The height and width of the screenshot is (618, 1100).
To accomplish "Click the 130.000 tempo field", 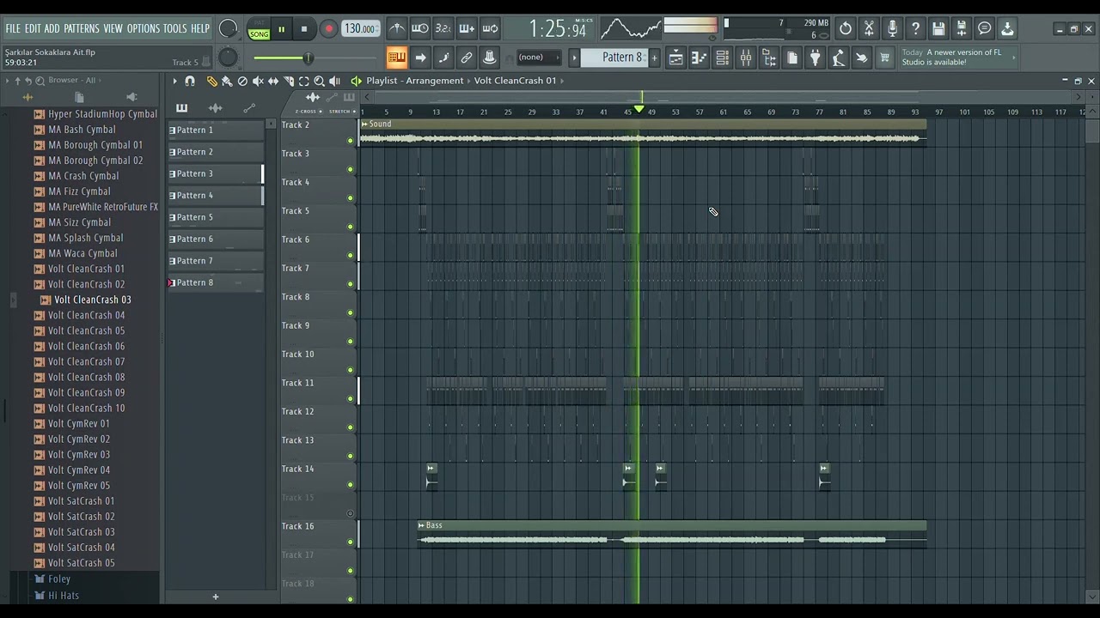I will (x=359, y=28).
